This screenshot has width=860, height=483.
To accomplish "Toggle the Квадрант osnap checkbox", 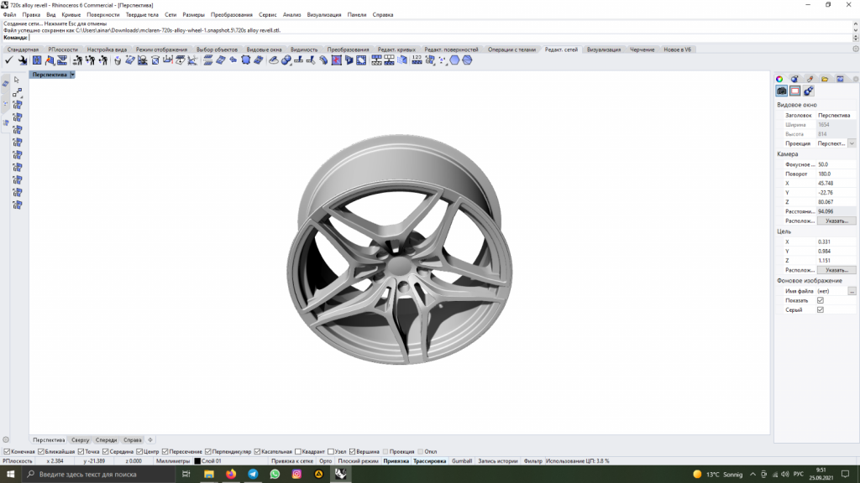I will [298, 451].
